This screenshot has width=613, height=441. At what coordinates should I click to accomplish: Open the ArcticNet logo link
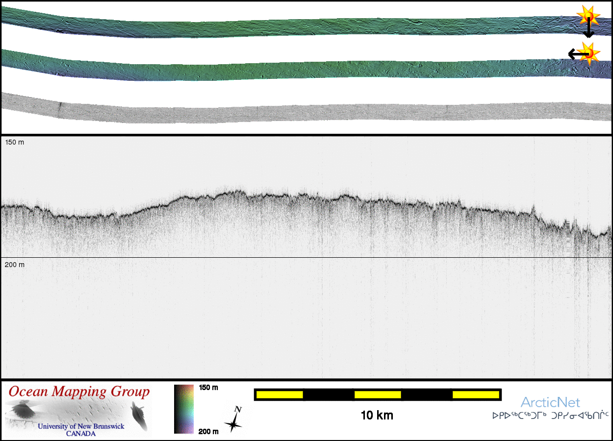[x=550, y=402]
